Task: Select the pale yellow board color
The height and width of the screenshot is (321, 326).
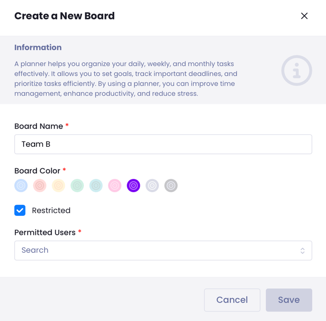Action: [58, 186]
